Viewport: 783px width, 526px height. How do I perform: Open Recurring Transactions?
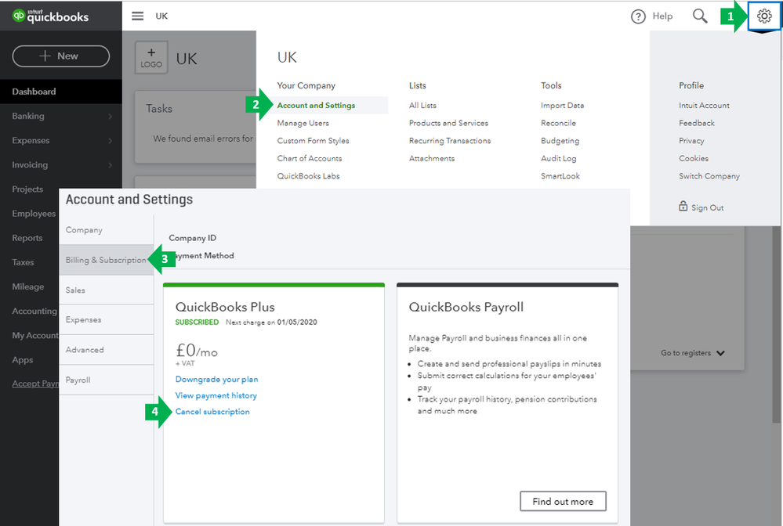coord(450,141)
